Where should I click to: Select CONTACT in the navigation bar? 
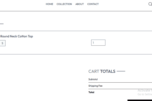[x=93, y=4]
